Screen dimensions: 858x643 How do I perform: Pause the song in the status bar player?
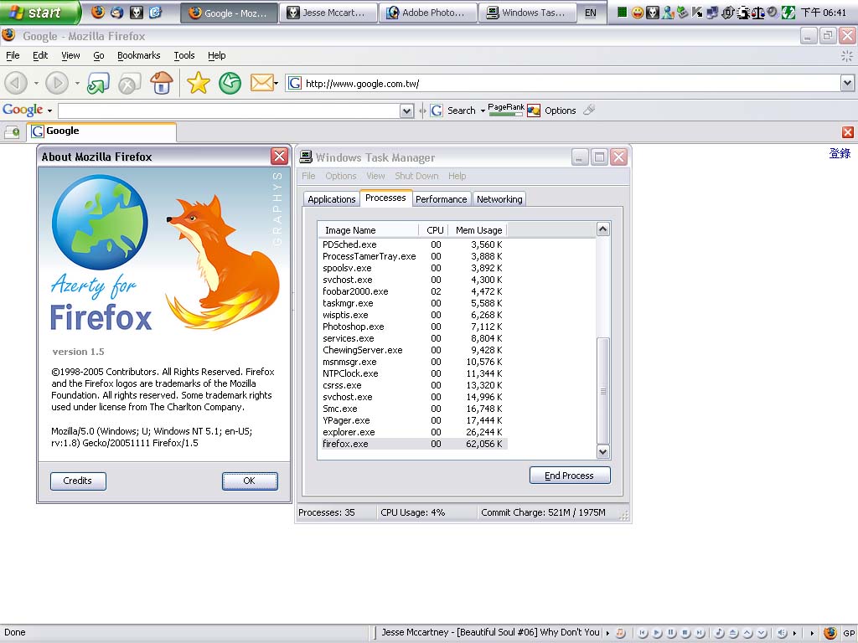[x=670, y=633]
